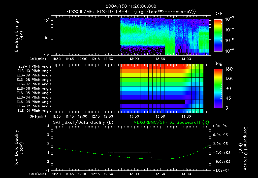Click the 10^0 energy axis tick label
Viewport: 258px width, 178px height.
47,55
